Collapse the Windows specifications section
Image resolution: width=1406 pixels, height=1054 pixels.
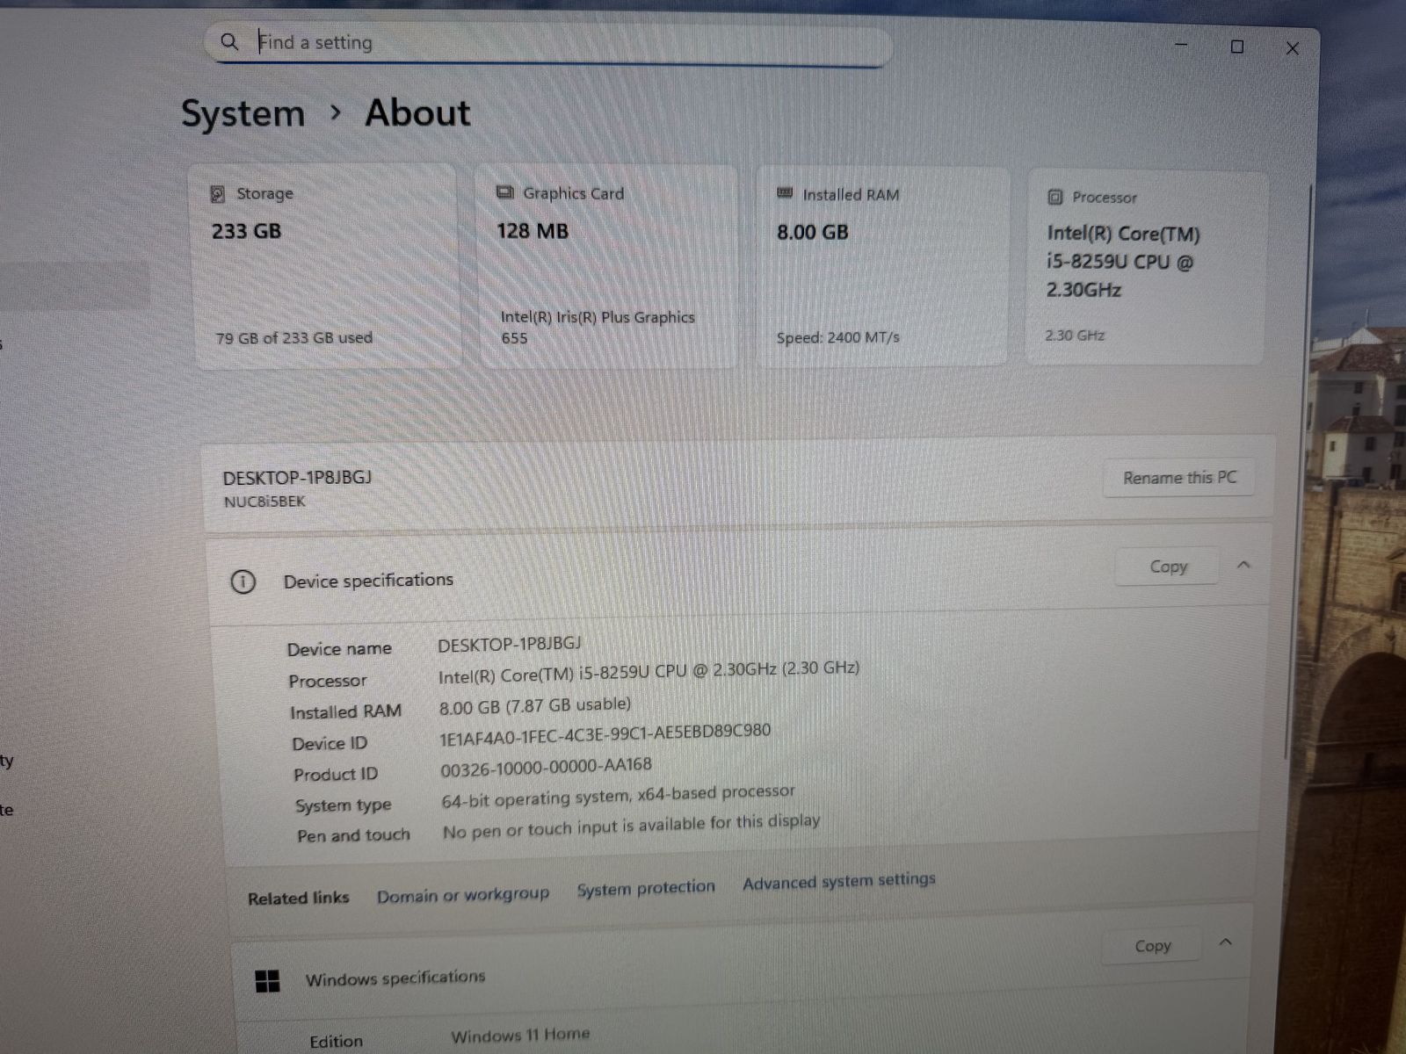click(x=1226, y=942)
